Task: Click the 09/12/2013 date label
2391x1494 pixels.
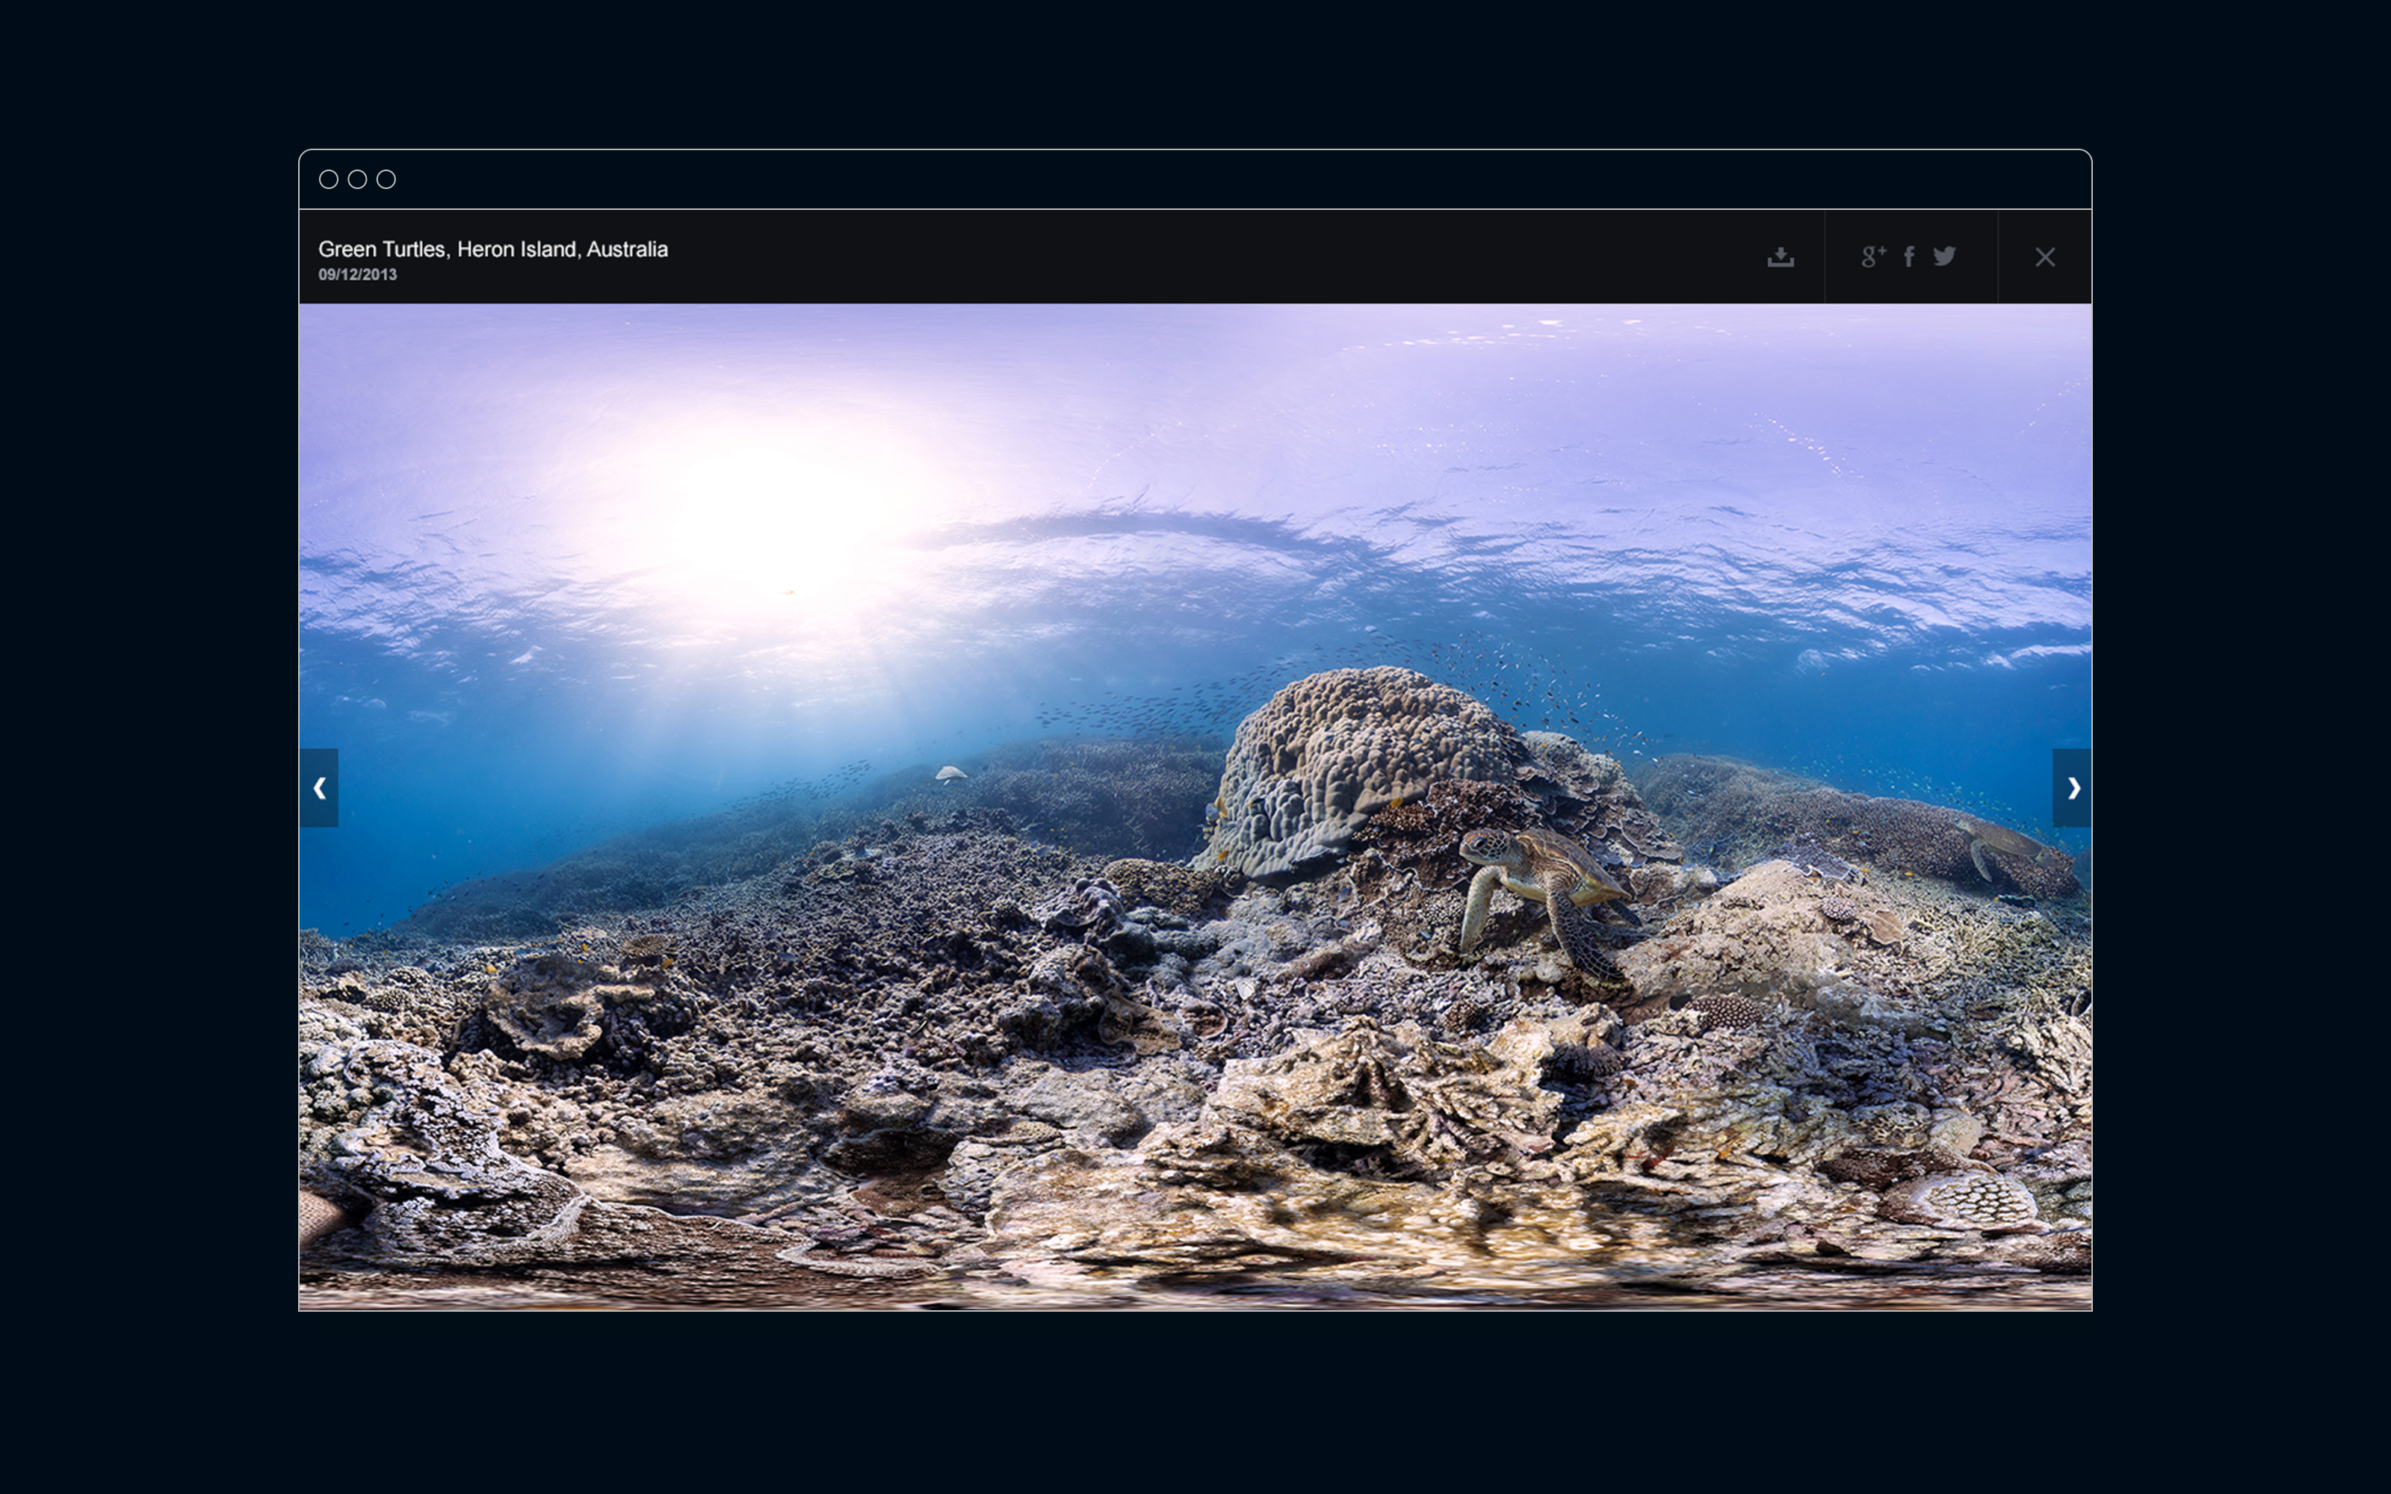Action: pos(356,275)
